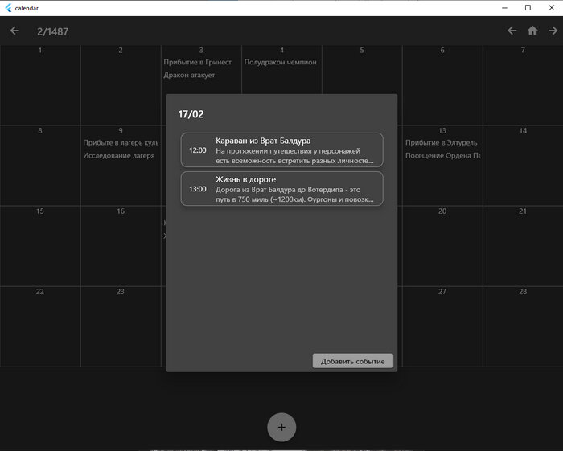Image resolution: width=563 pixels, height=451 pixels.
Task: Go to the previous month arrow
Action: click(x=512, y=31)
